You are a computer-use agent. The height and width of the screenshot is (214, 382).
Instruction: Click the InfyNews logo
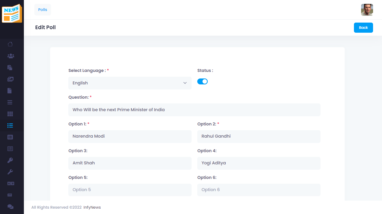tap(12, 13)
